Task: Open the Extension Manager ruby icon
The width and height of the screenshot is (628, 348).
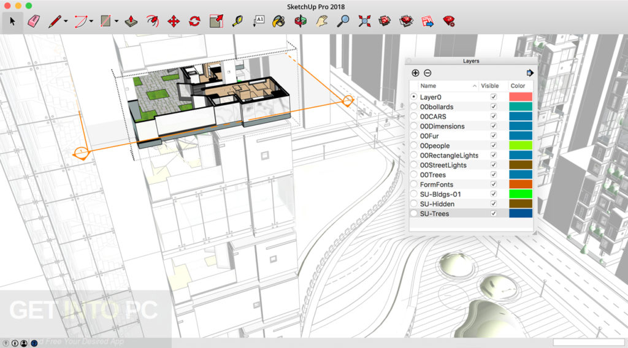Action: point(449,21)
